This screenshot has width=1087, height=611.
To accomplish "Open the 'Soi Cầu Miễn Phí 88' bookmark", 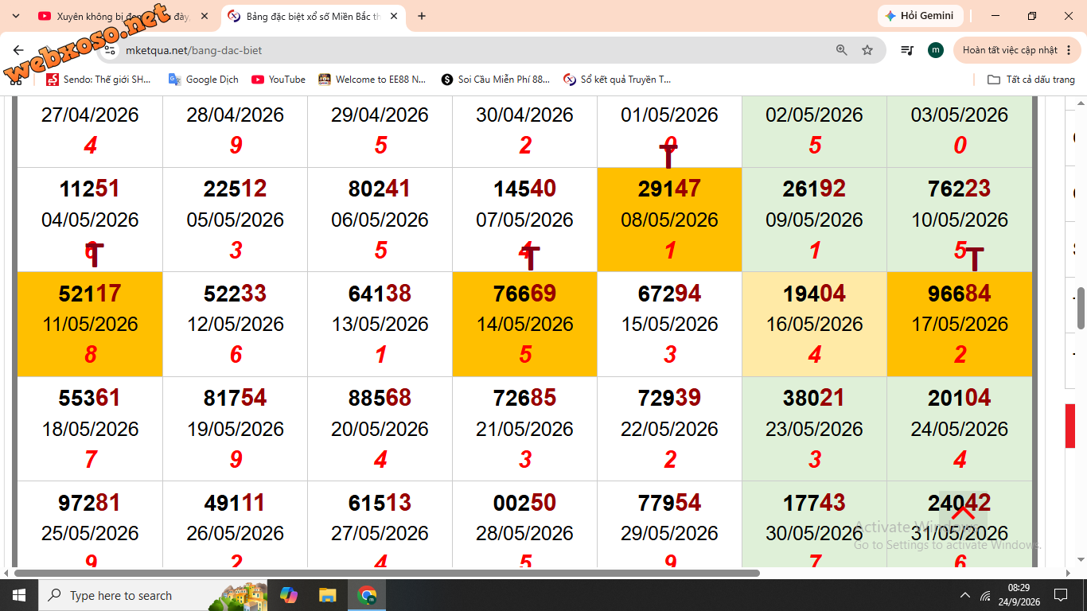I will coord(495,80).
